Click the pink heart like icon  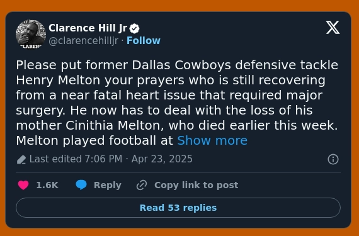click(x=23, y=185)
